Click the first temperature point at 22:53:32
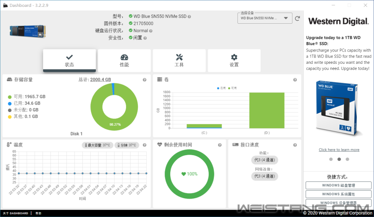 click(19, 173)
